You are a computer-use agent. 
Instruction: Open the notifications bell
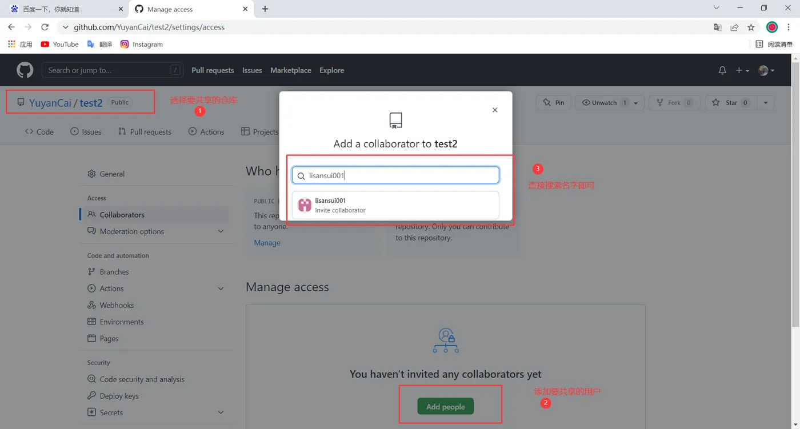tap(722, 70)
